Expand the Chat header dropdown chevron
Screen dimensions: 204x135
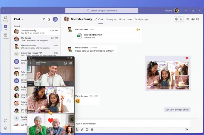(22, 19)
